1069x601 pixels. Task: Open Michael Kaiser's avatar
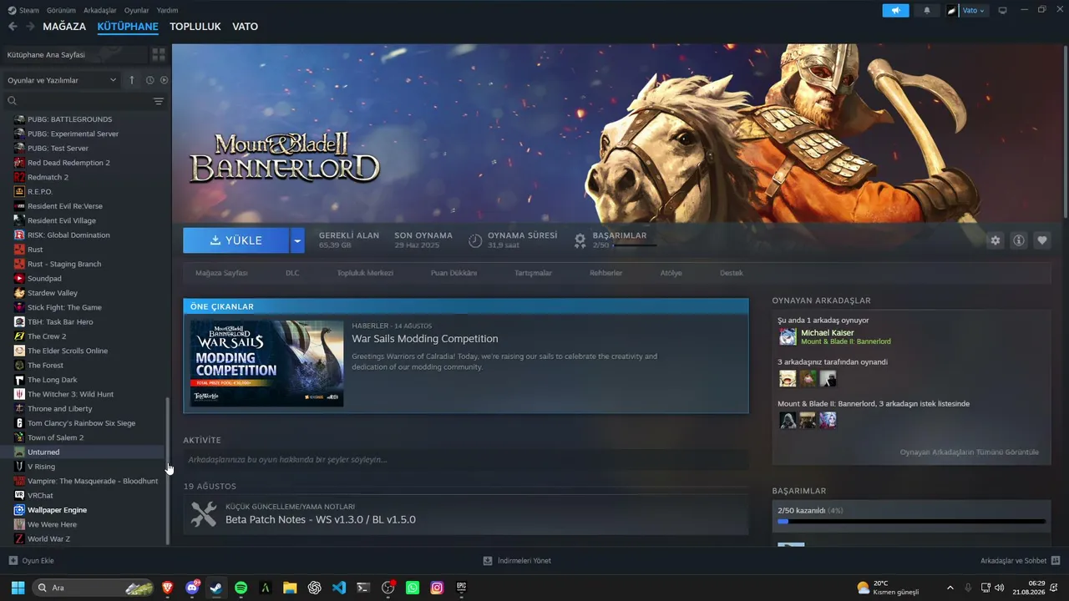788,336
